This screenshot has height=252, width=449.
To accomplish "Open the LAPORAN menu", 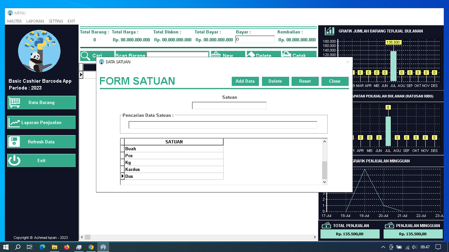I will 35,21.
